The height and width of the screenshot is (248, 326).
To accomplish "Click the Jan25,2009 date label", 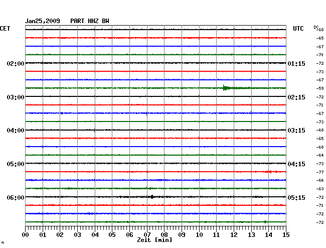I will tap(43, 21).
